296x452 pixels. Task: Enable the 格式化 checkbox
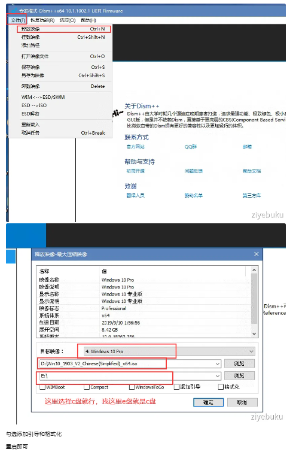tap(221, 387)
